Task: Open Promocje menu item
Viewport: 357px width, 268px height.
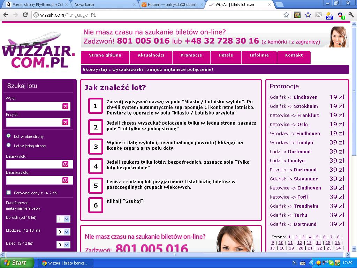Action: pos(191,57)
